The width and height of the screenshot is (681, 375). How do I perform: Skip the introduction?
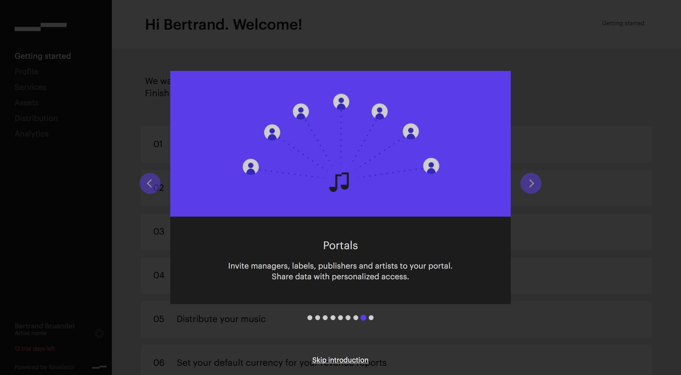[340, 360]
